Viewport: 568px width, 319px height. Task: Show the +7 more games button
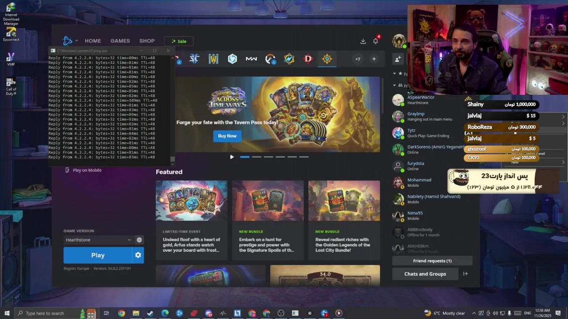pos(358,59)
